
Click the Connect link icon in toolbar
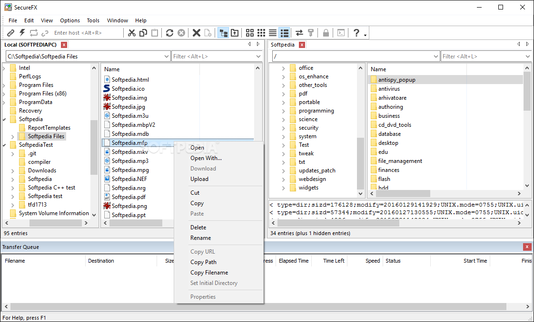11,33
